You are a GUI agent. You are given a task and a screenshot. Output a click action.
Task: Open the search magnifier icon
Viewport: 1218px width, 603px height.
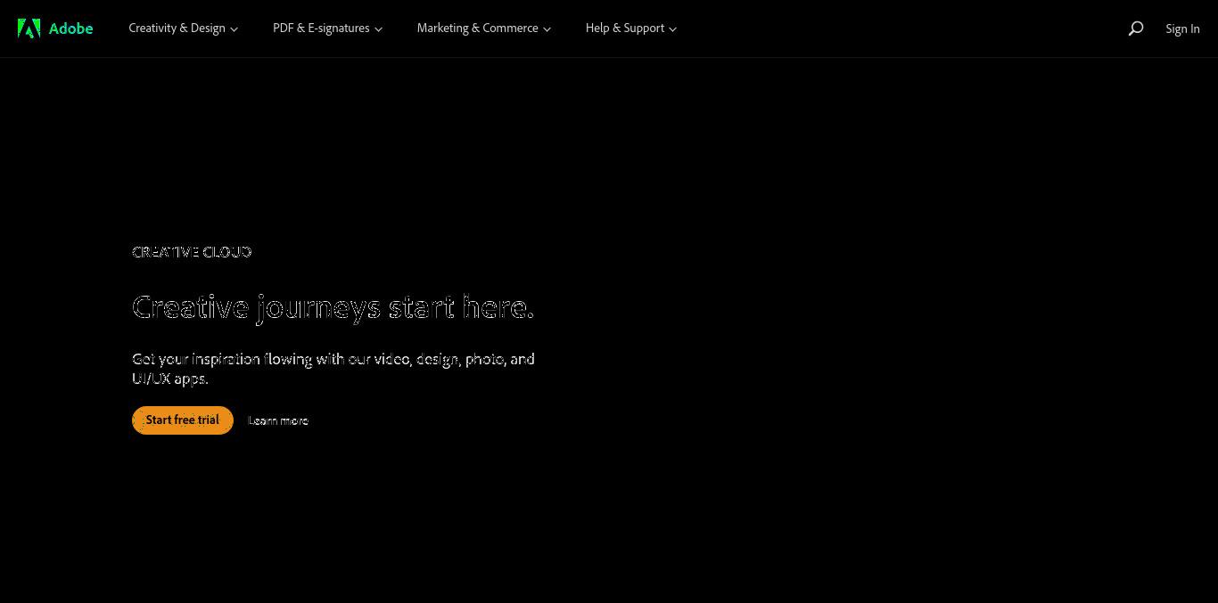pyautogui.click(x=1135, y=29)
